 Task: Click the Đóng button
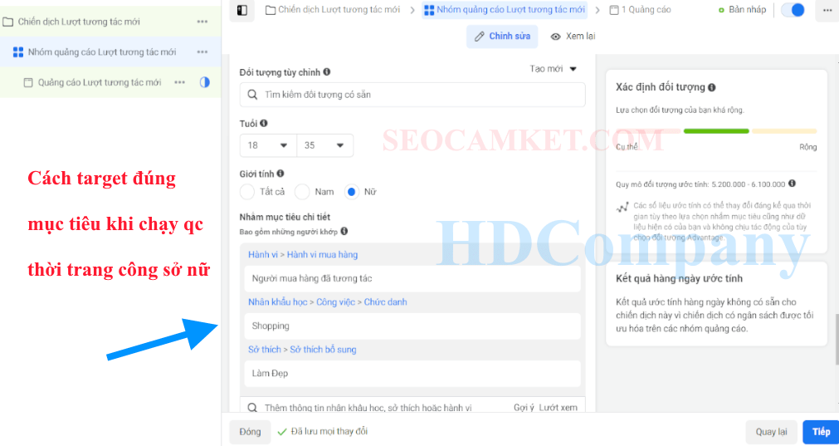point(250,432)
